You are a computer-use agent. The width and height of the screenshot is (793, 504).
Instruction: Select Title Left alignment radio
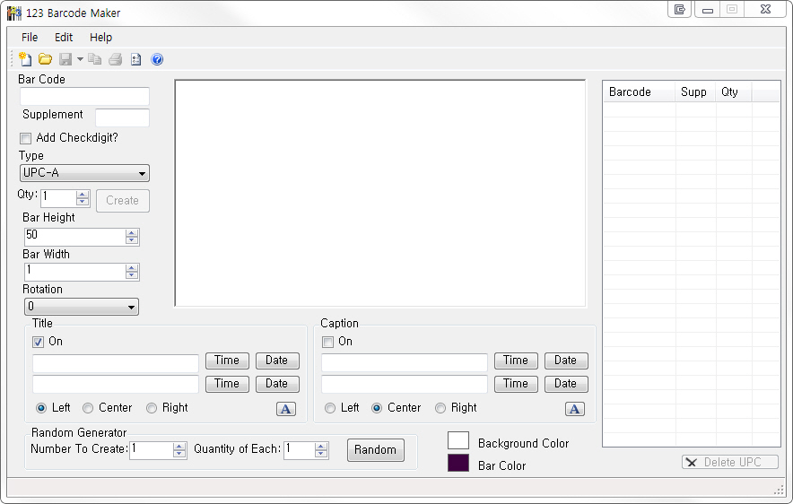[x=41, y=408]
